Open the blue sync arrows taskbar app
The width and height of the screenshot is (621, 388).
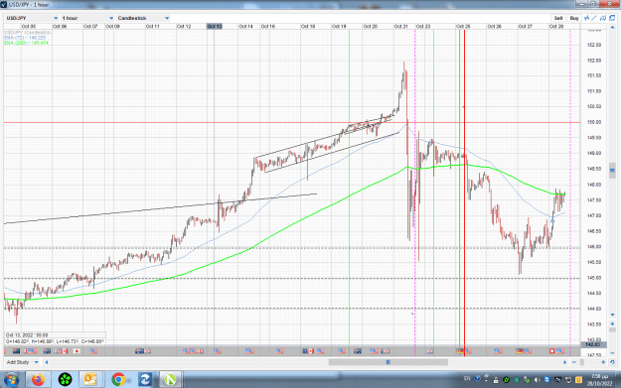pos(145,380)
